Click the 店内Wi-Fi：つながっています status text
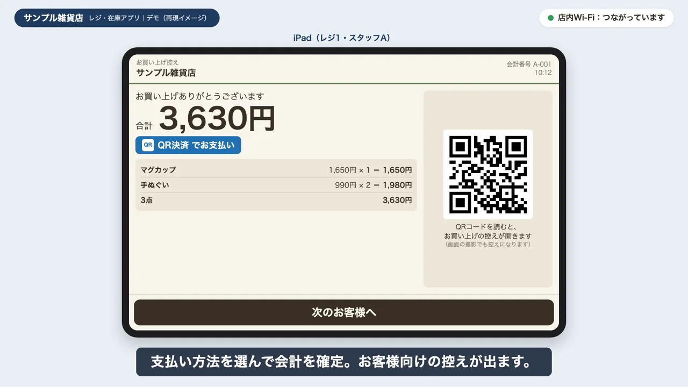The image size is (688, 387). click(x=611, y=18)
